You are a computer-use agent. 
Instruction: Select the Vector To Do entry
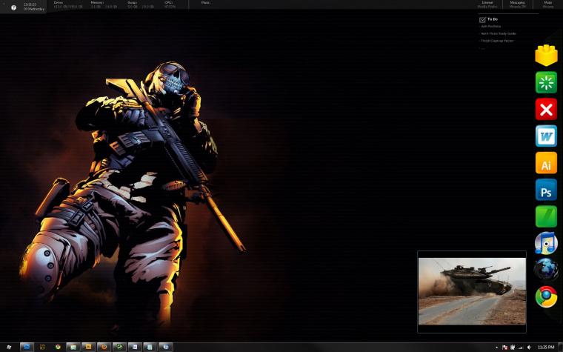(x=497, y=41)
